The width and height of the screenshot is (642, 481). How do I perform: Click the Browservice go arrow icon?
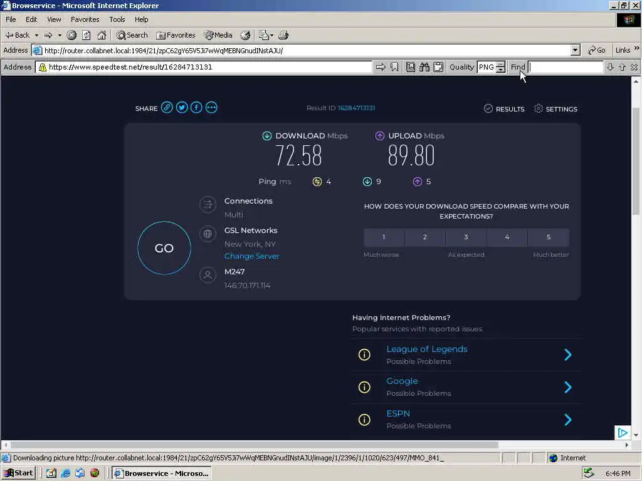pyautogui.click(x=381, y=67)
